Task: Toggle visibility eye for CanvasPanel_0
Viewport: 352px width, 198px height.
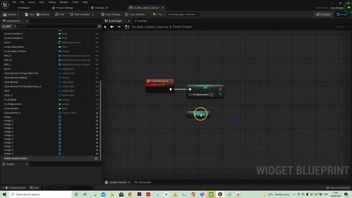Action: click(97, 113)
